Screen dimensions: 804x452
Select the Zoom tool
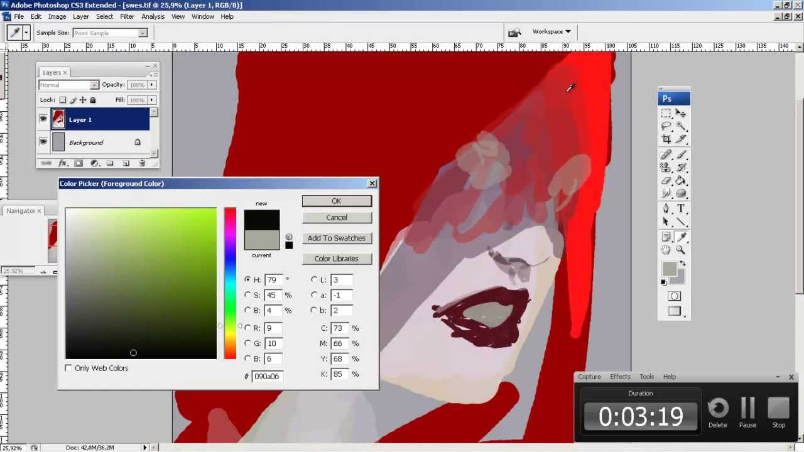[681, 250]
